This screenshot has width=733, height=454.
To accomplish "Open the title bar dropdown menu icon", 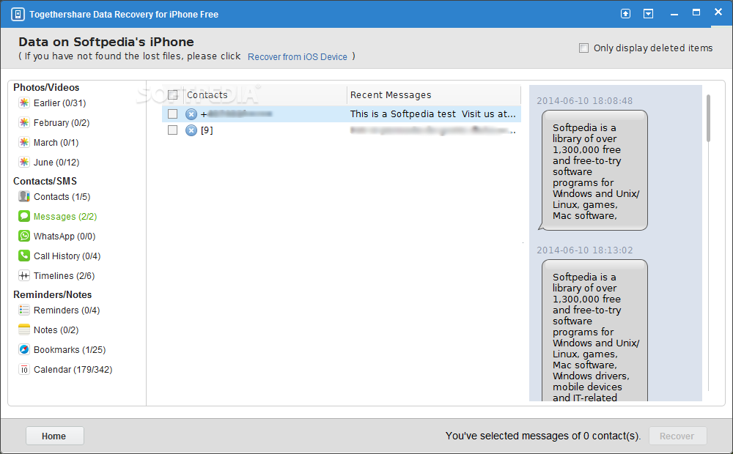I will 648,13.
